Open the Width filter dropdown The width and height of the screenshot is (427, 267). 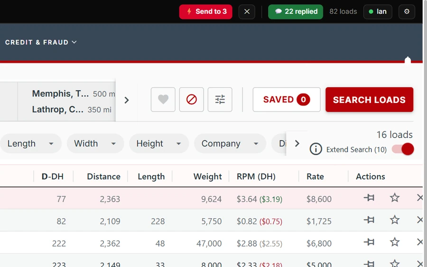click(95, 143)
